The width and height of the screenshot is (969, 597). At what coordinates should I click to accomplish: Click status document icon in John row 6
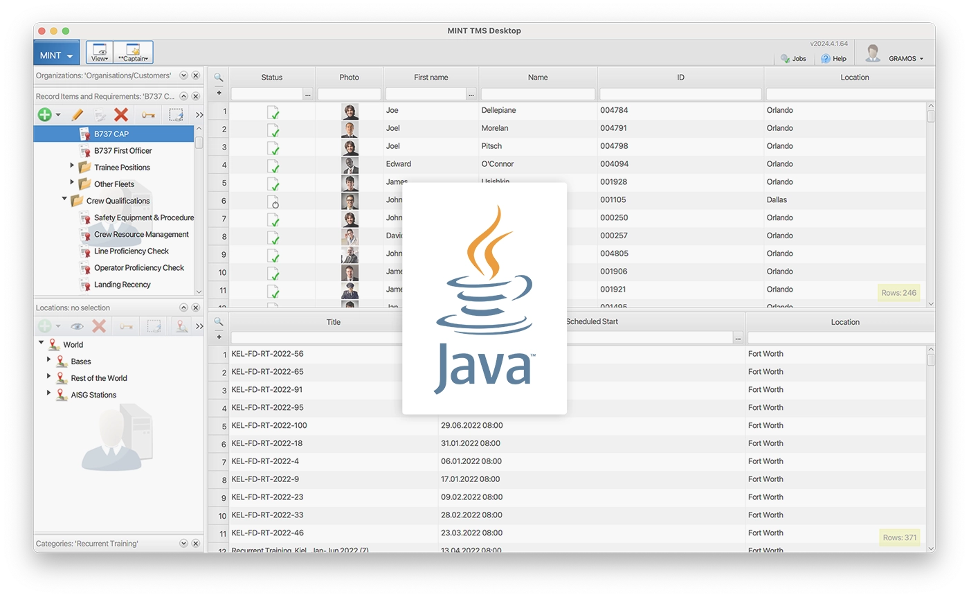274,201
